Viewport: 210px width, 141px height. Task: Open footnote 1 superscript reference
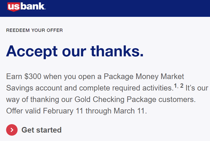tap(175, 86)
